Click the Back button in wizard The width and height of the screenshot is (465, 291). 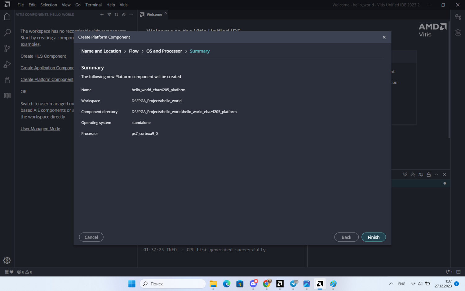click(346, 237)
